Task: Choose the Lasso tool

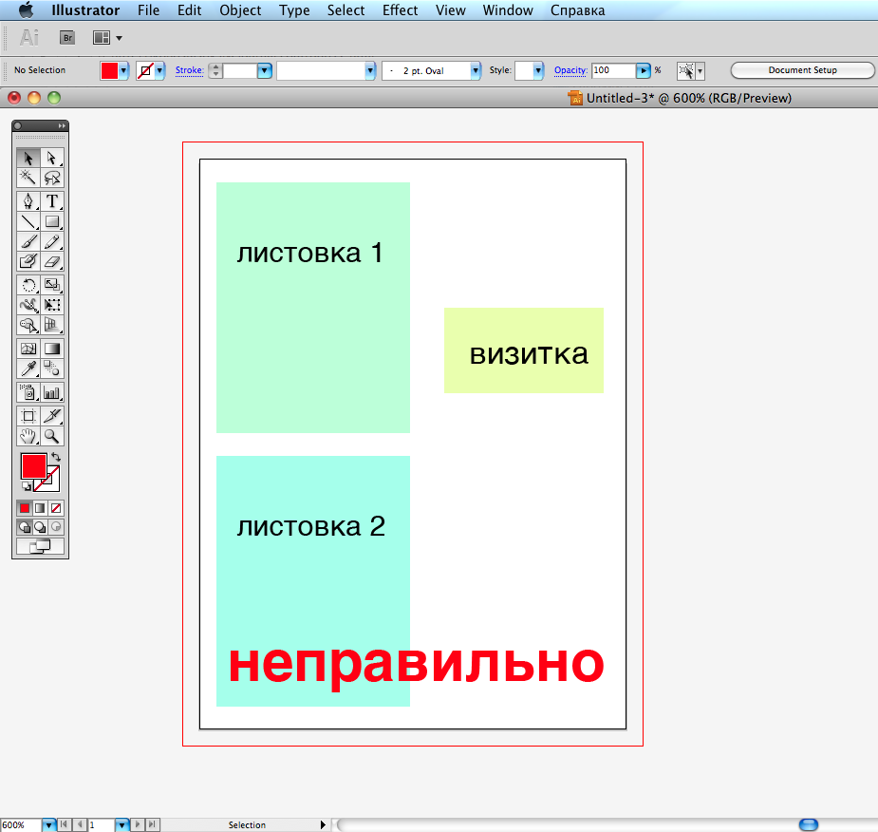Action: pos(52,178)
